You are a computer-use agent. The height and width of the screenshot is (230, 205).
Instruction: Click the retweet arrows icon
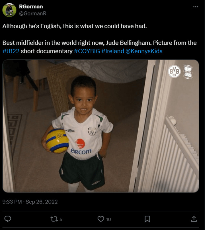(x=54, y=219)
